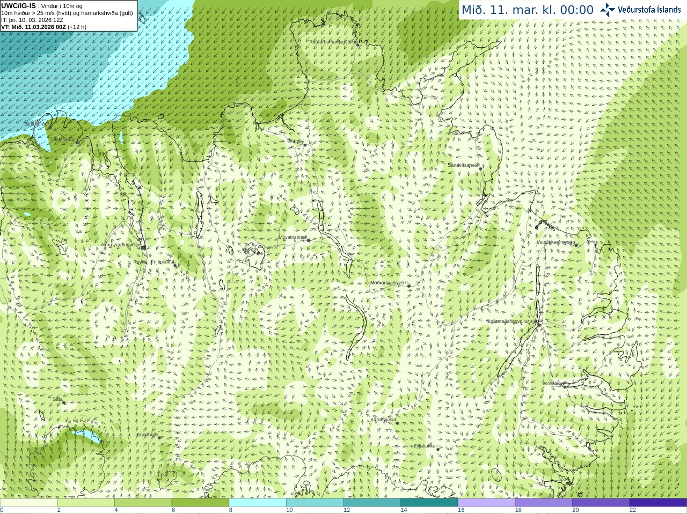687x514 pixels.
Task: Click the Kollaleira station label
Action: coord(553,384)
